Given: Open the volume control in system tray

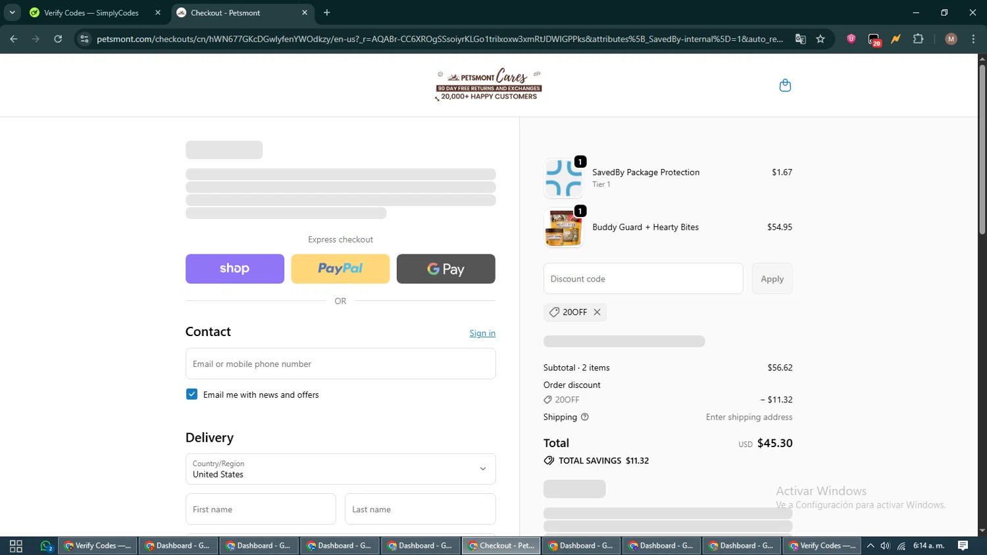Looking at the screenshot, I should coord(886,546).
